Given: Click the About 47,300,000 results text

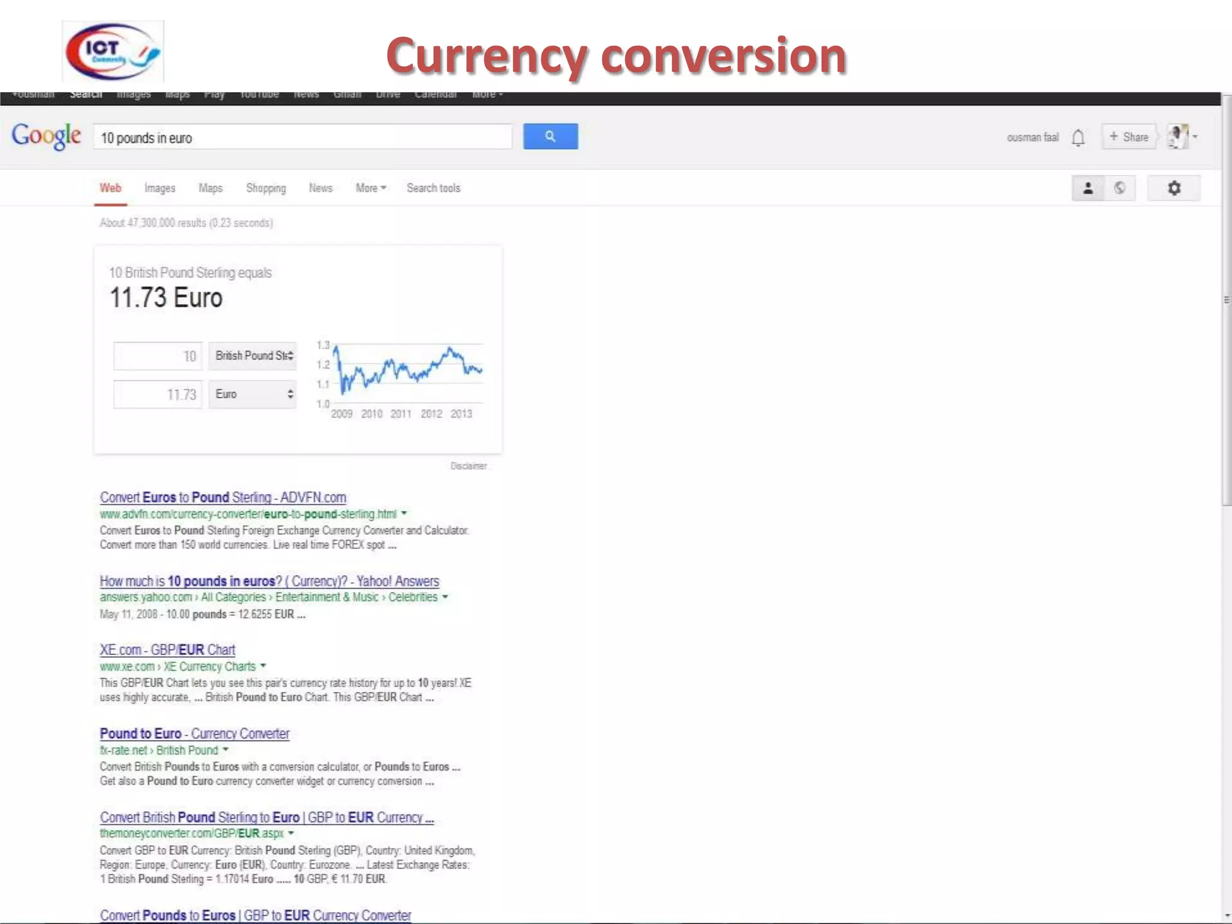Looking at the screenshot, I should point(186,223).
